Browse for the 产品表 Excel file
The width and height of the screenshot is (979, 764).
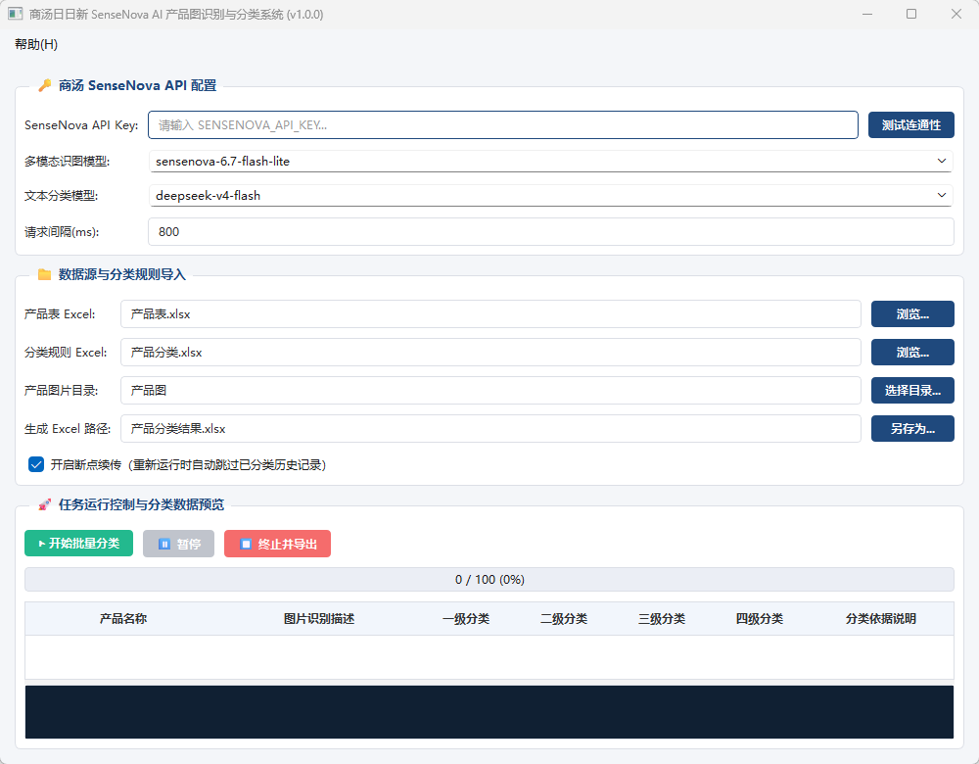[912, 313]
